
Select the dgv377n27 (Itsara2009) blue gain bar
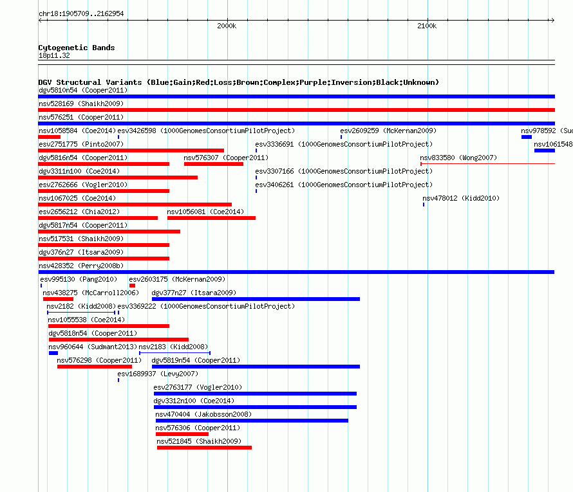256,299
